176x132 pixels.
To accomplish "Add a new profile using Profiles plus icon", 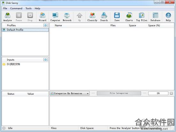I will coord(45,25).
